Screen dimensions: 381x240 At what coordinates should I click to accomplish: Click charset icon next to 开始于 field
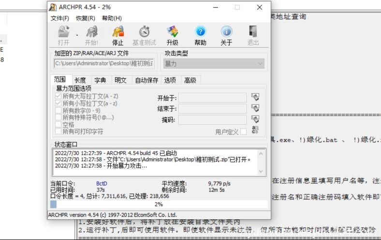click(255, 97)
